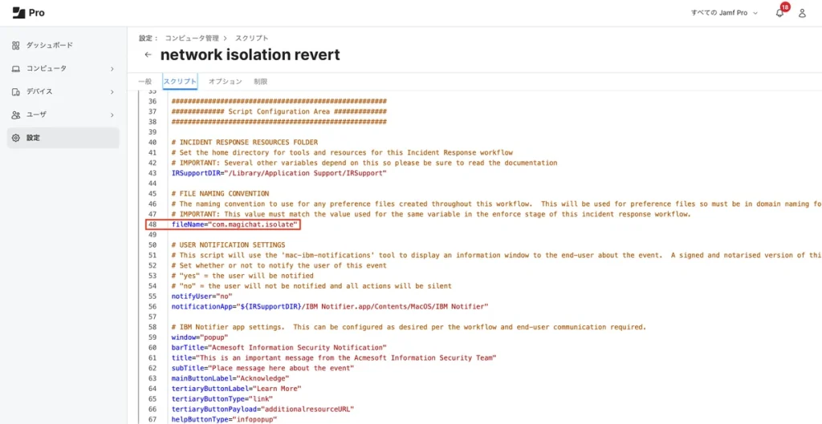Open the notifications bell icon
This screenshot has width=822, height=424.
[x=779, y=13]
